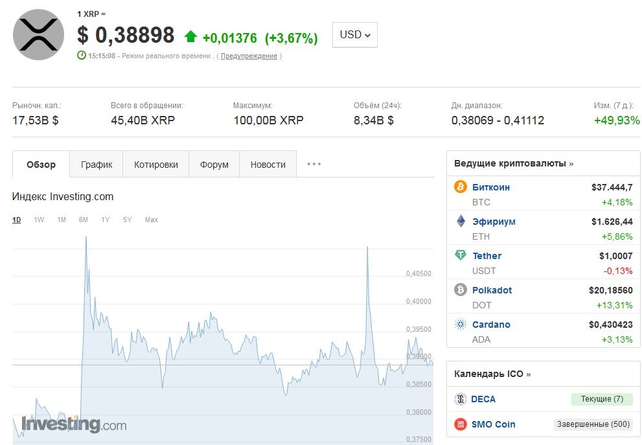The image size is (642, 445).
Task: Click Tether change -0,13%
Action: coord(618,271)
